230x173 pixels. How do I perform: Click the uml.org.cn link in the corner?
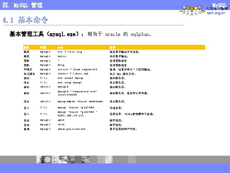point(216,13)
